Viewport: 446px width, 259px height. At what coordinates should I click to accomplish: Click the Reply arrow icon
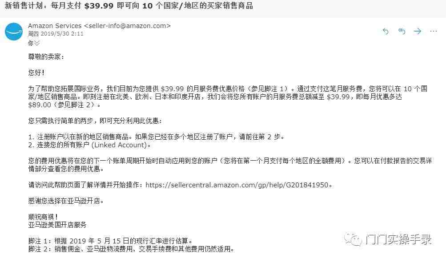(x=386, y=31)
